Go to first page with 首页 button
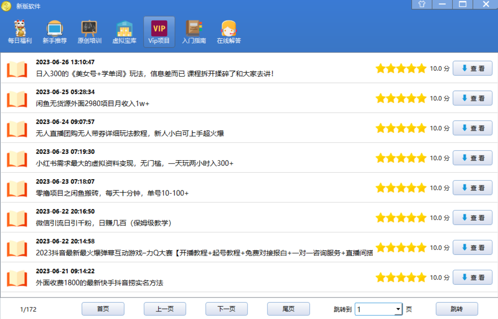Screen dimensions: 498x319 (103, 309)
